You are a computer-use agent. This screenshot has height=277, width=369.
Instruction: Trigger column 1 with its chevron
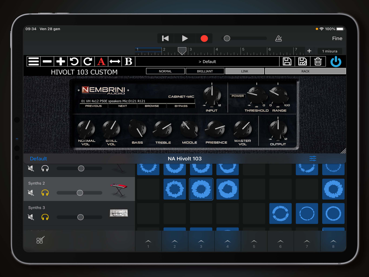[148, 242]
